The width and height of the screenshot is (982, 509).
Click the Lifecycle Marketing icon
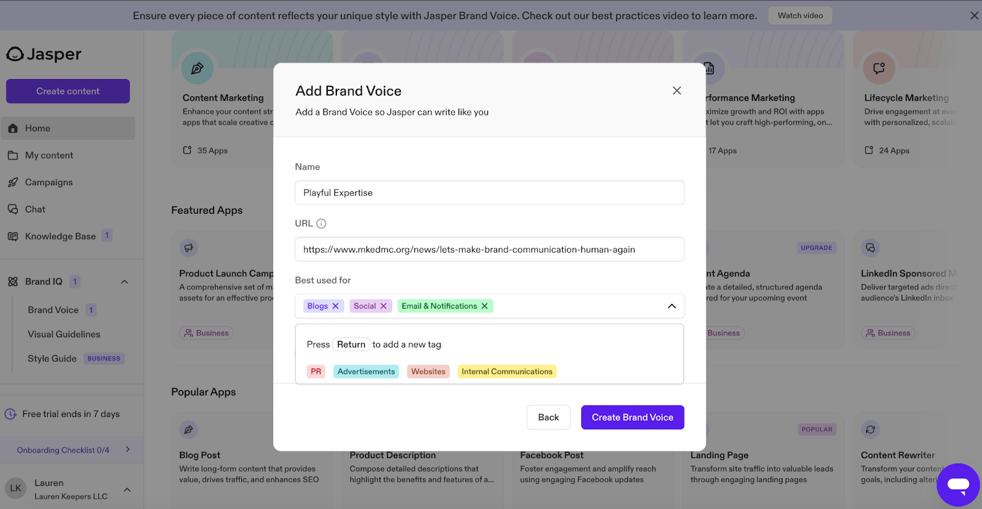[879, 68]
